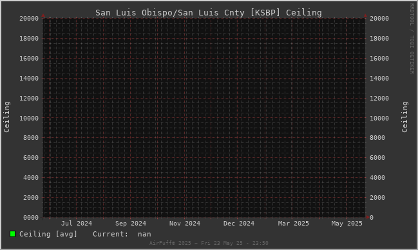Click the Current: nan value

122,234
